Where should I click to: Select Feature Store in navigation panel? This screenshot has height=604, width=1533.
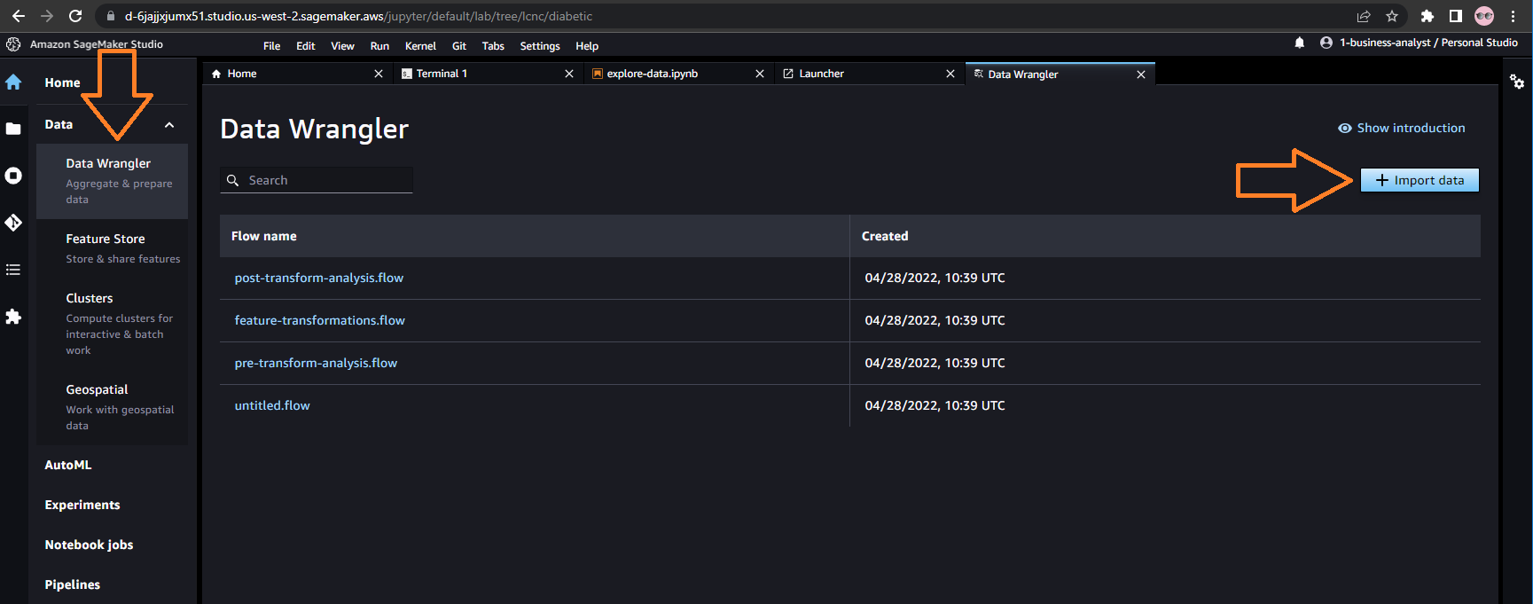(x=112, y=248)
